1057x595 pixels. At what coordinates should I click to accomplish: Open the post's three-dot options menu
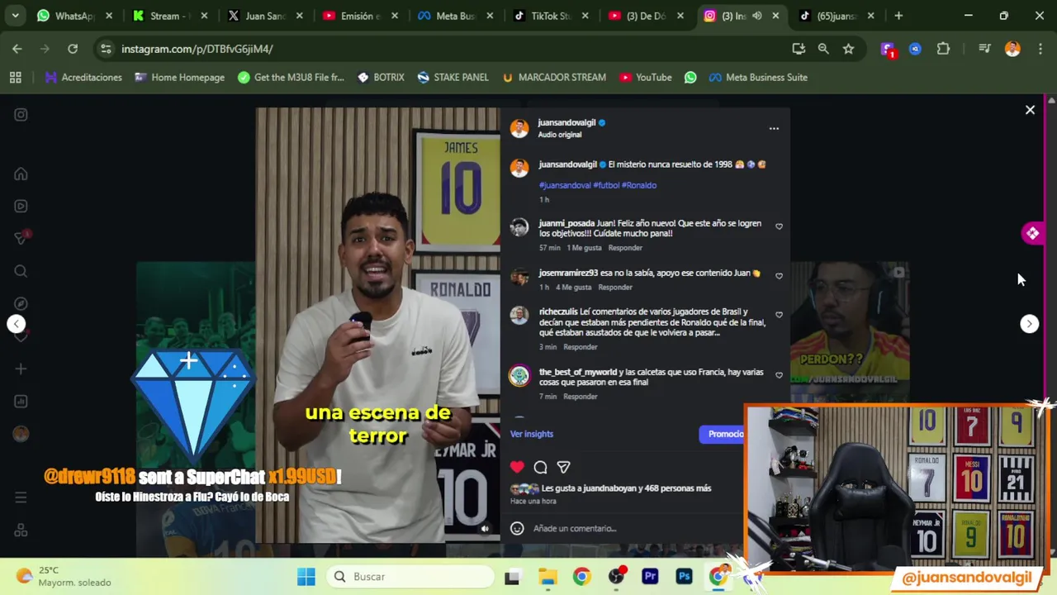[774, 128]
